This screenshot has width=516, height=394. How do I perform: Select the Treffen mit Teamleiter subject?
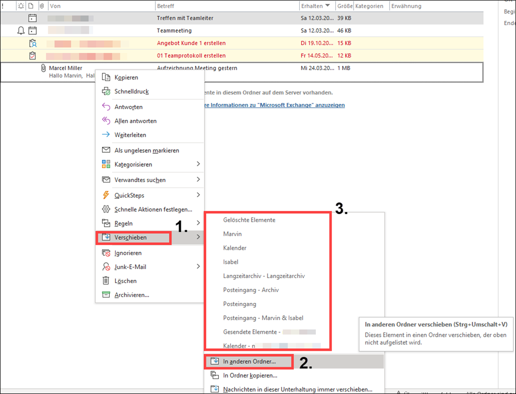(185, 18)
